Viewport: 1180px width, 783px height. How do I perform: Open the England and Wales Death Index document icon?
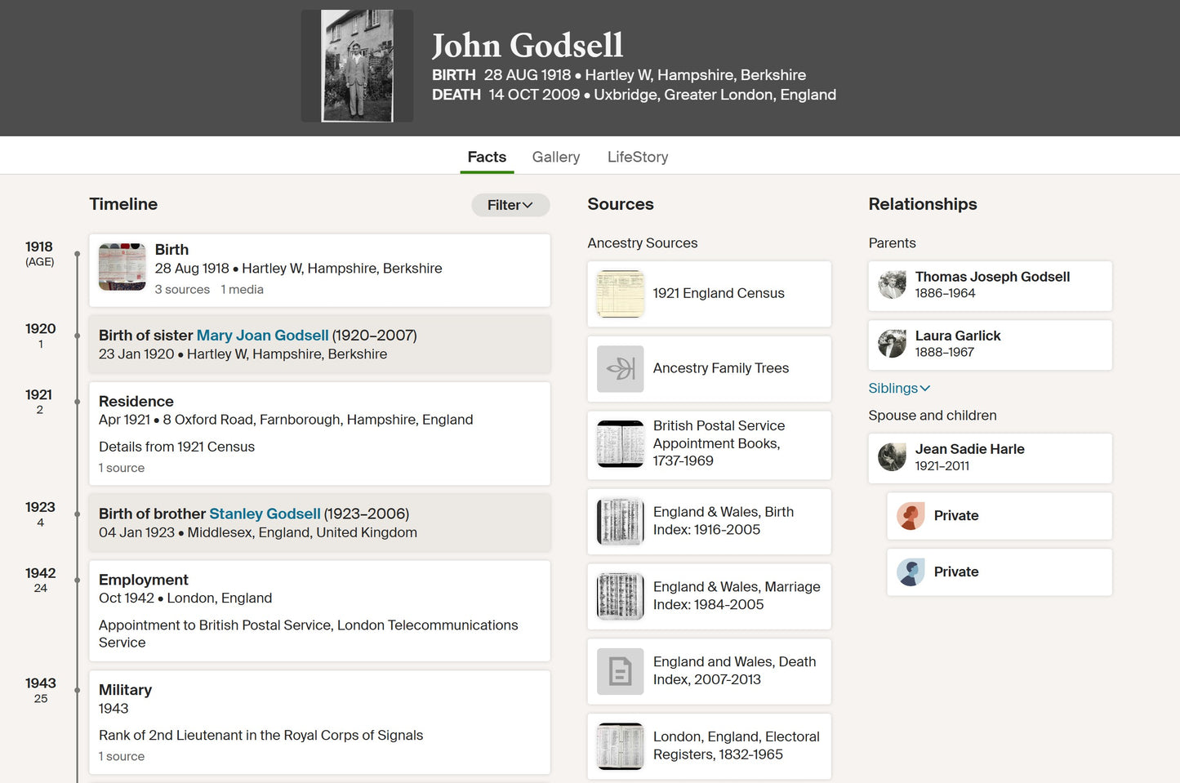(x=620, y=671)
